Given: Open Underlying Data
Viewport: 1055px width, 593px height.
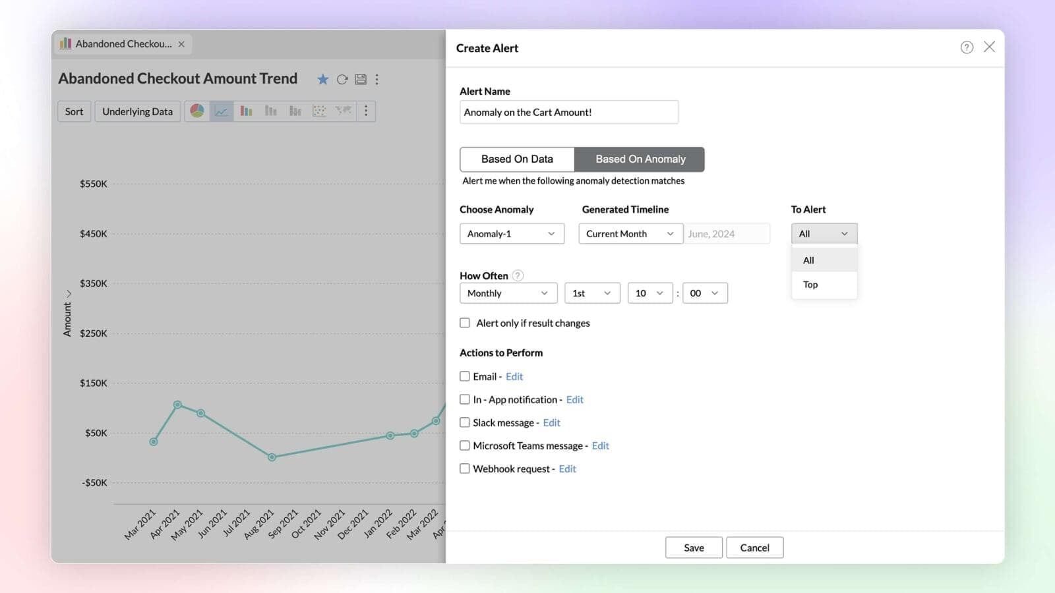Looking at the screenshot, I should point(137,111).
